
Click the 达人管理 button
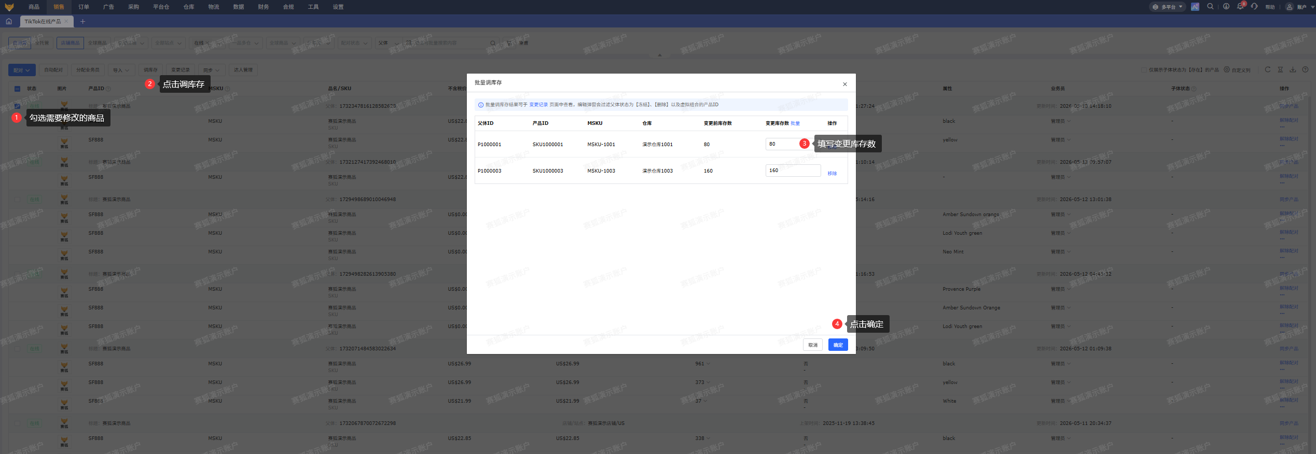pyautogui.click(x=243, y=70)
